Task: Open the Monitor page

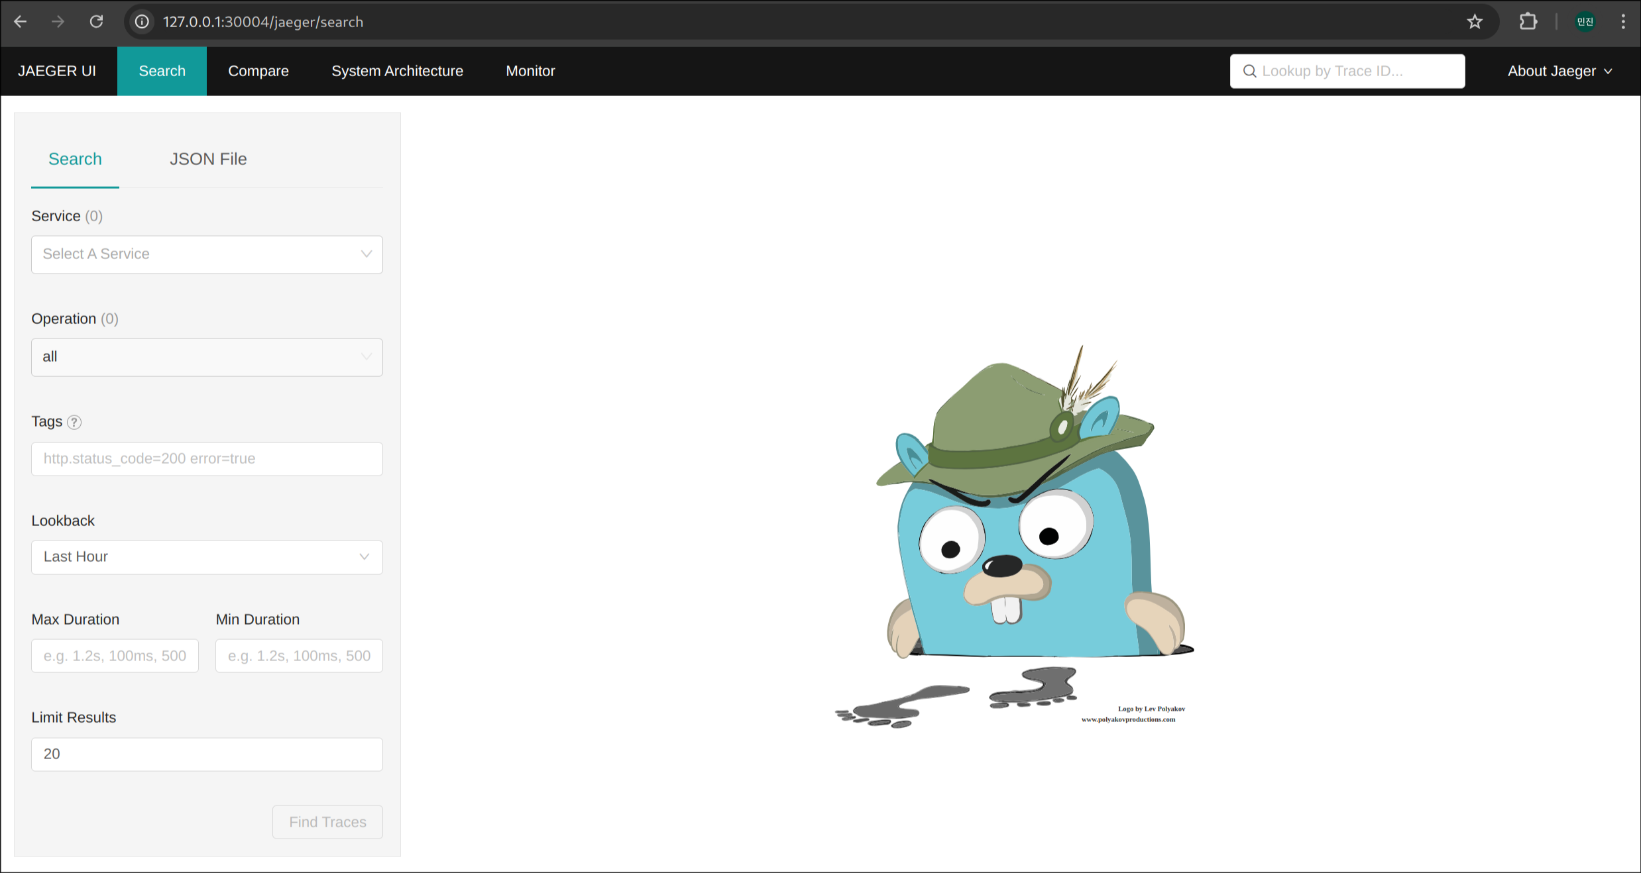Action: tap(530, 71)
